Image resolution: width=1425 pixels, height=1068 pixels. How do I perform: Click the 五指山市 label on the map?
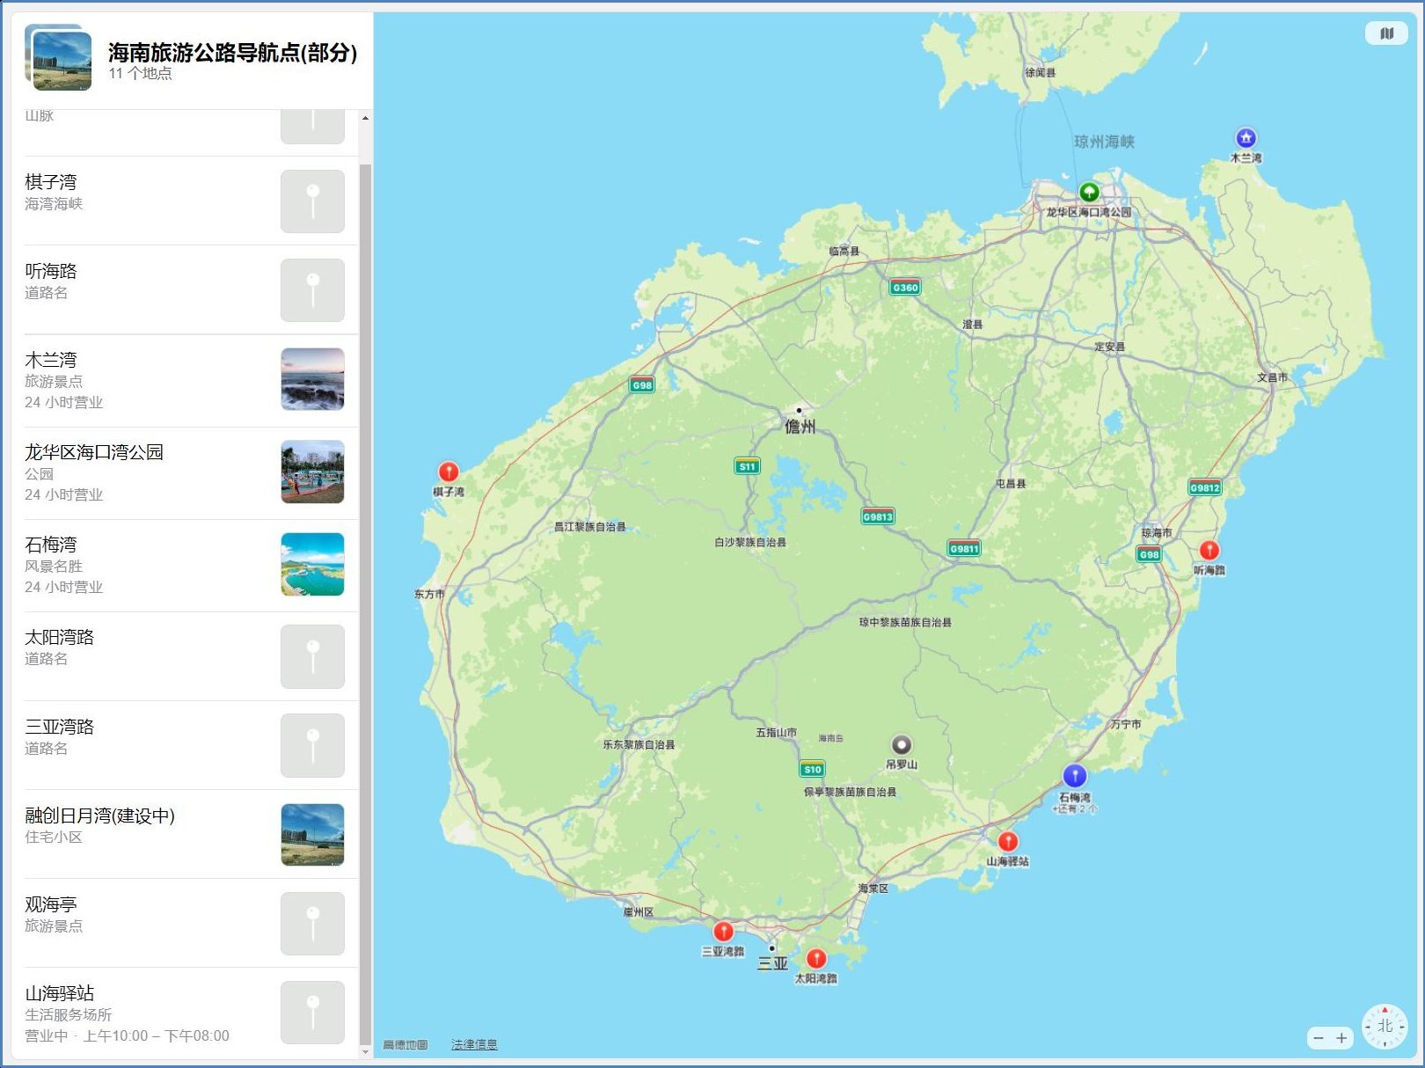click(x=777, y=732)
